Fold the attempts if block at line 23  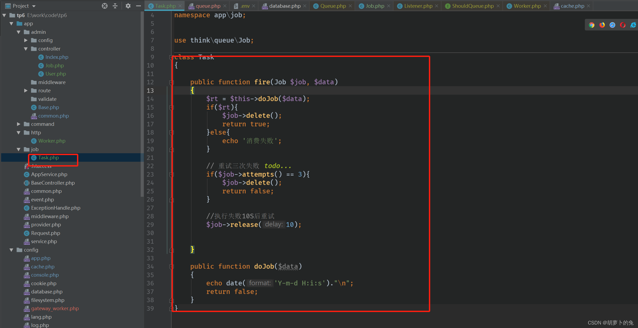point(171,175)
